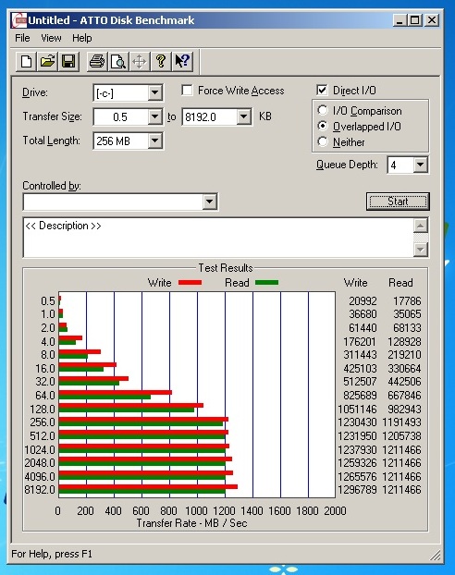Expand the Queue Depth dropdown

(421, 165)
